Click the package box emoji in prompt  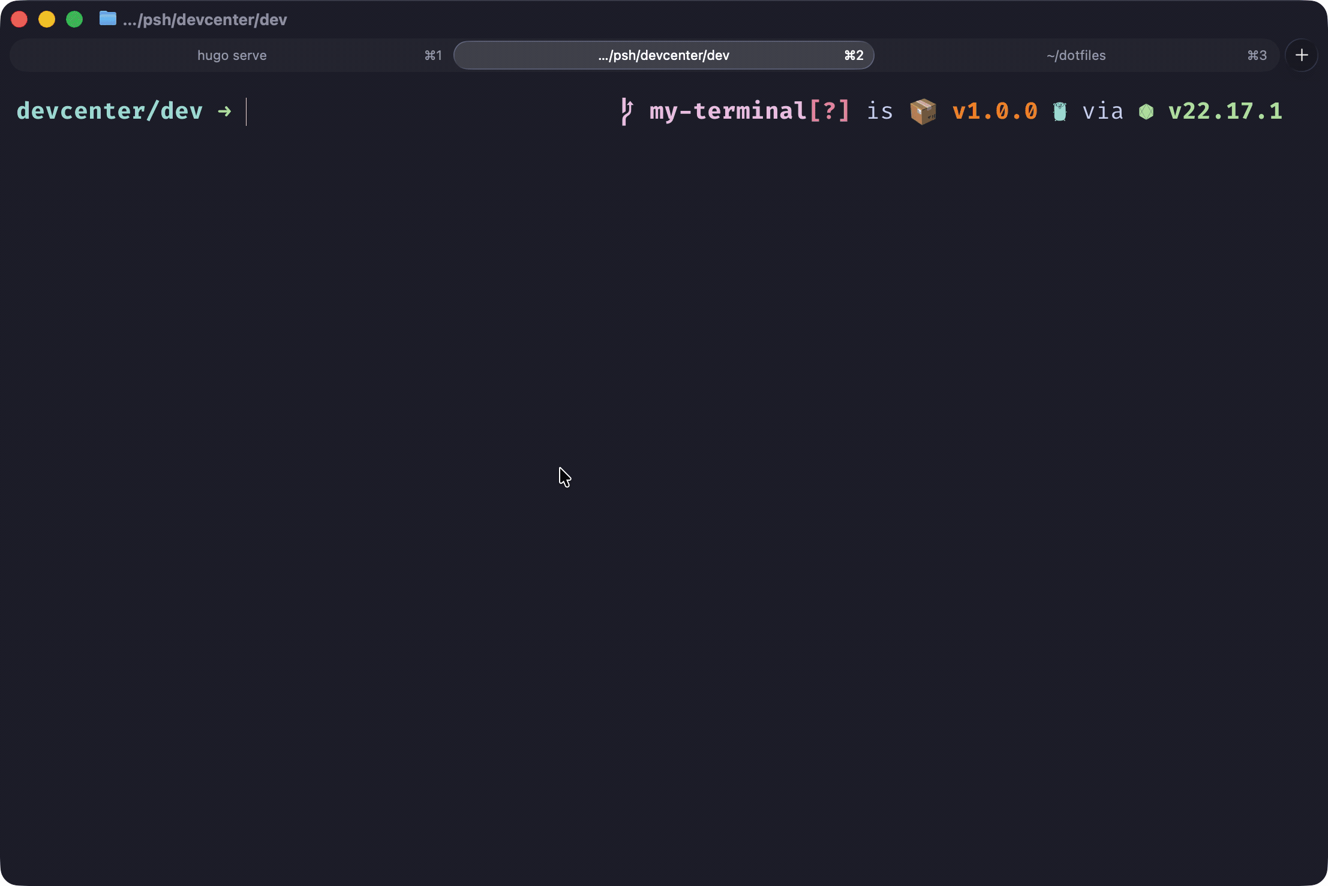[923, 111]
